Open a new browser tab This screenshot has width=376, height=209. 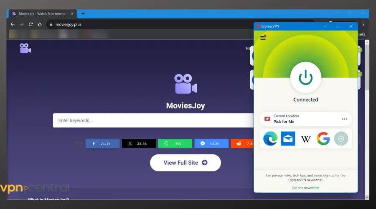pyautogui.click(x=83, y=14)
